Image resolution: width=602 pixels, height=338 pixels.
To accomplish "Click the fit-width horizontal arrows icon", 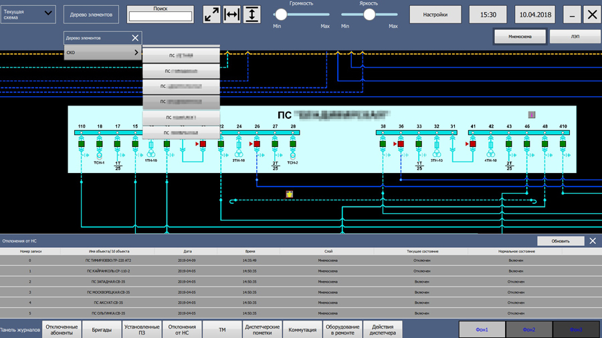I will point(232,15).
